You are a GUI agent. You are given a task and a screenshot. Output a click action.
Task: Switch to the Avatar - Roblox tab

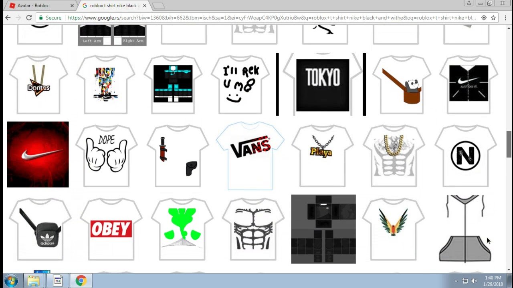pos(38,6)
